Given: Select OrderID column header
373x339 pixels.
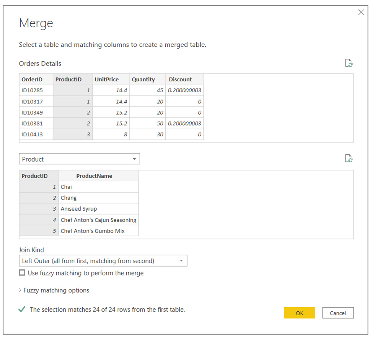Looking at the screenshot, I should [x=32, y=79].
